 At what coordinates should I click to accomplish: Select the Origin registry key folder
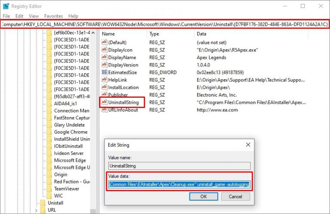61,175
